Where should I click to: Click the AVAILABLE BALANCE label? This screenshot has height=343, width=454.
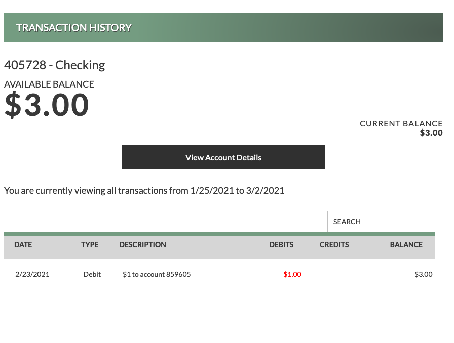49,84
